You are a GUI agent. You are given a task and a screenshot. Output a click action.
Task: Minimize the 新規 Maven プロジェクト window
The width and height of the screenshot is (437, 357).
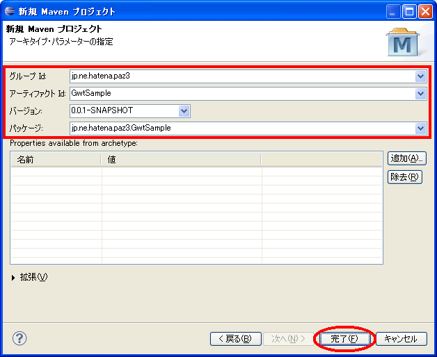tap(393, 12)
